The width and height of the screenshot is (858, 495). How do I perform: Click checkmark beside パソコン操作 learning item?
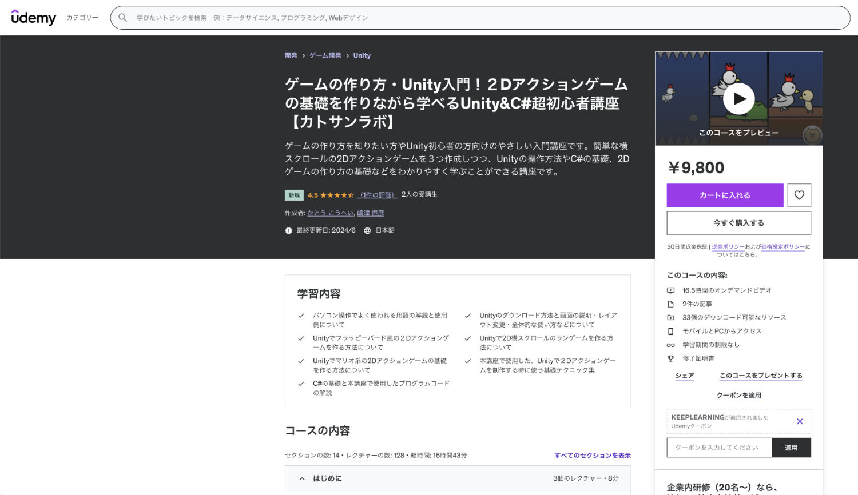[301, 316]
